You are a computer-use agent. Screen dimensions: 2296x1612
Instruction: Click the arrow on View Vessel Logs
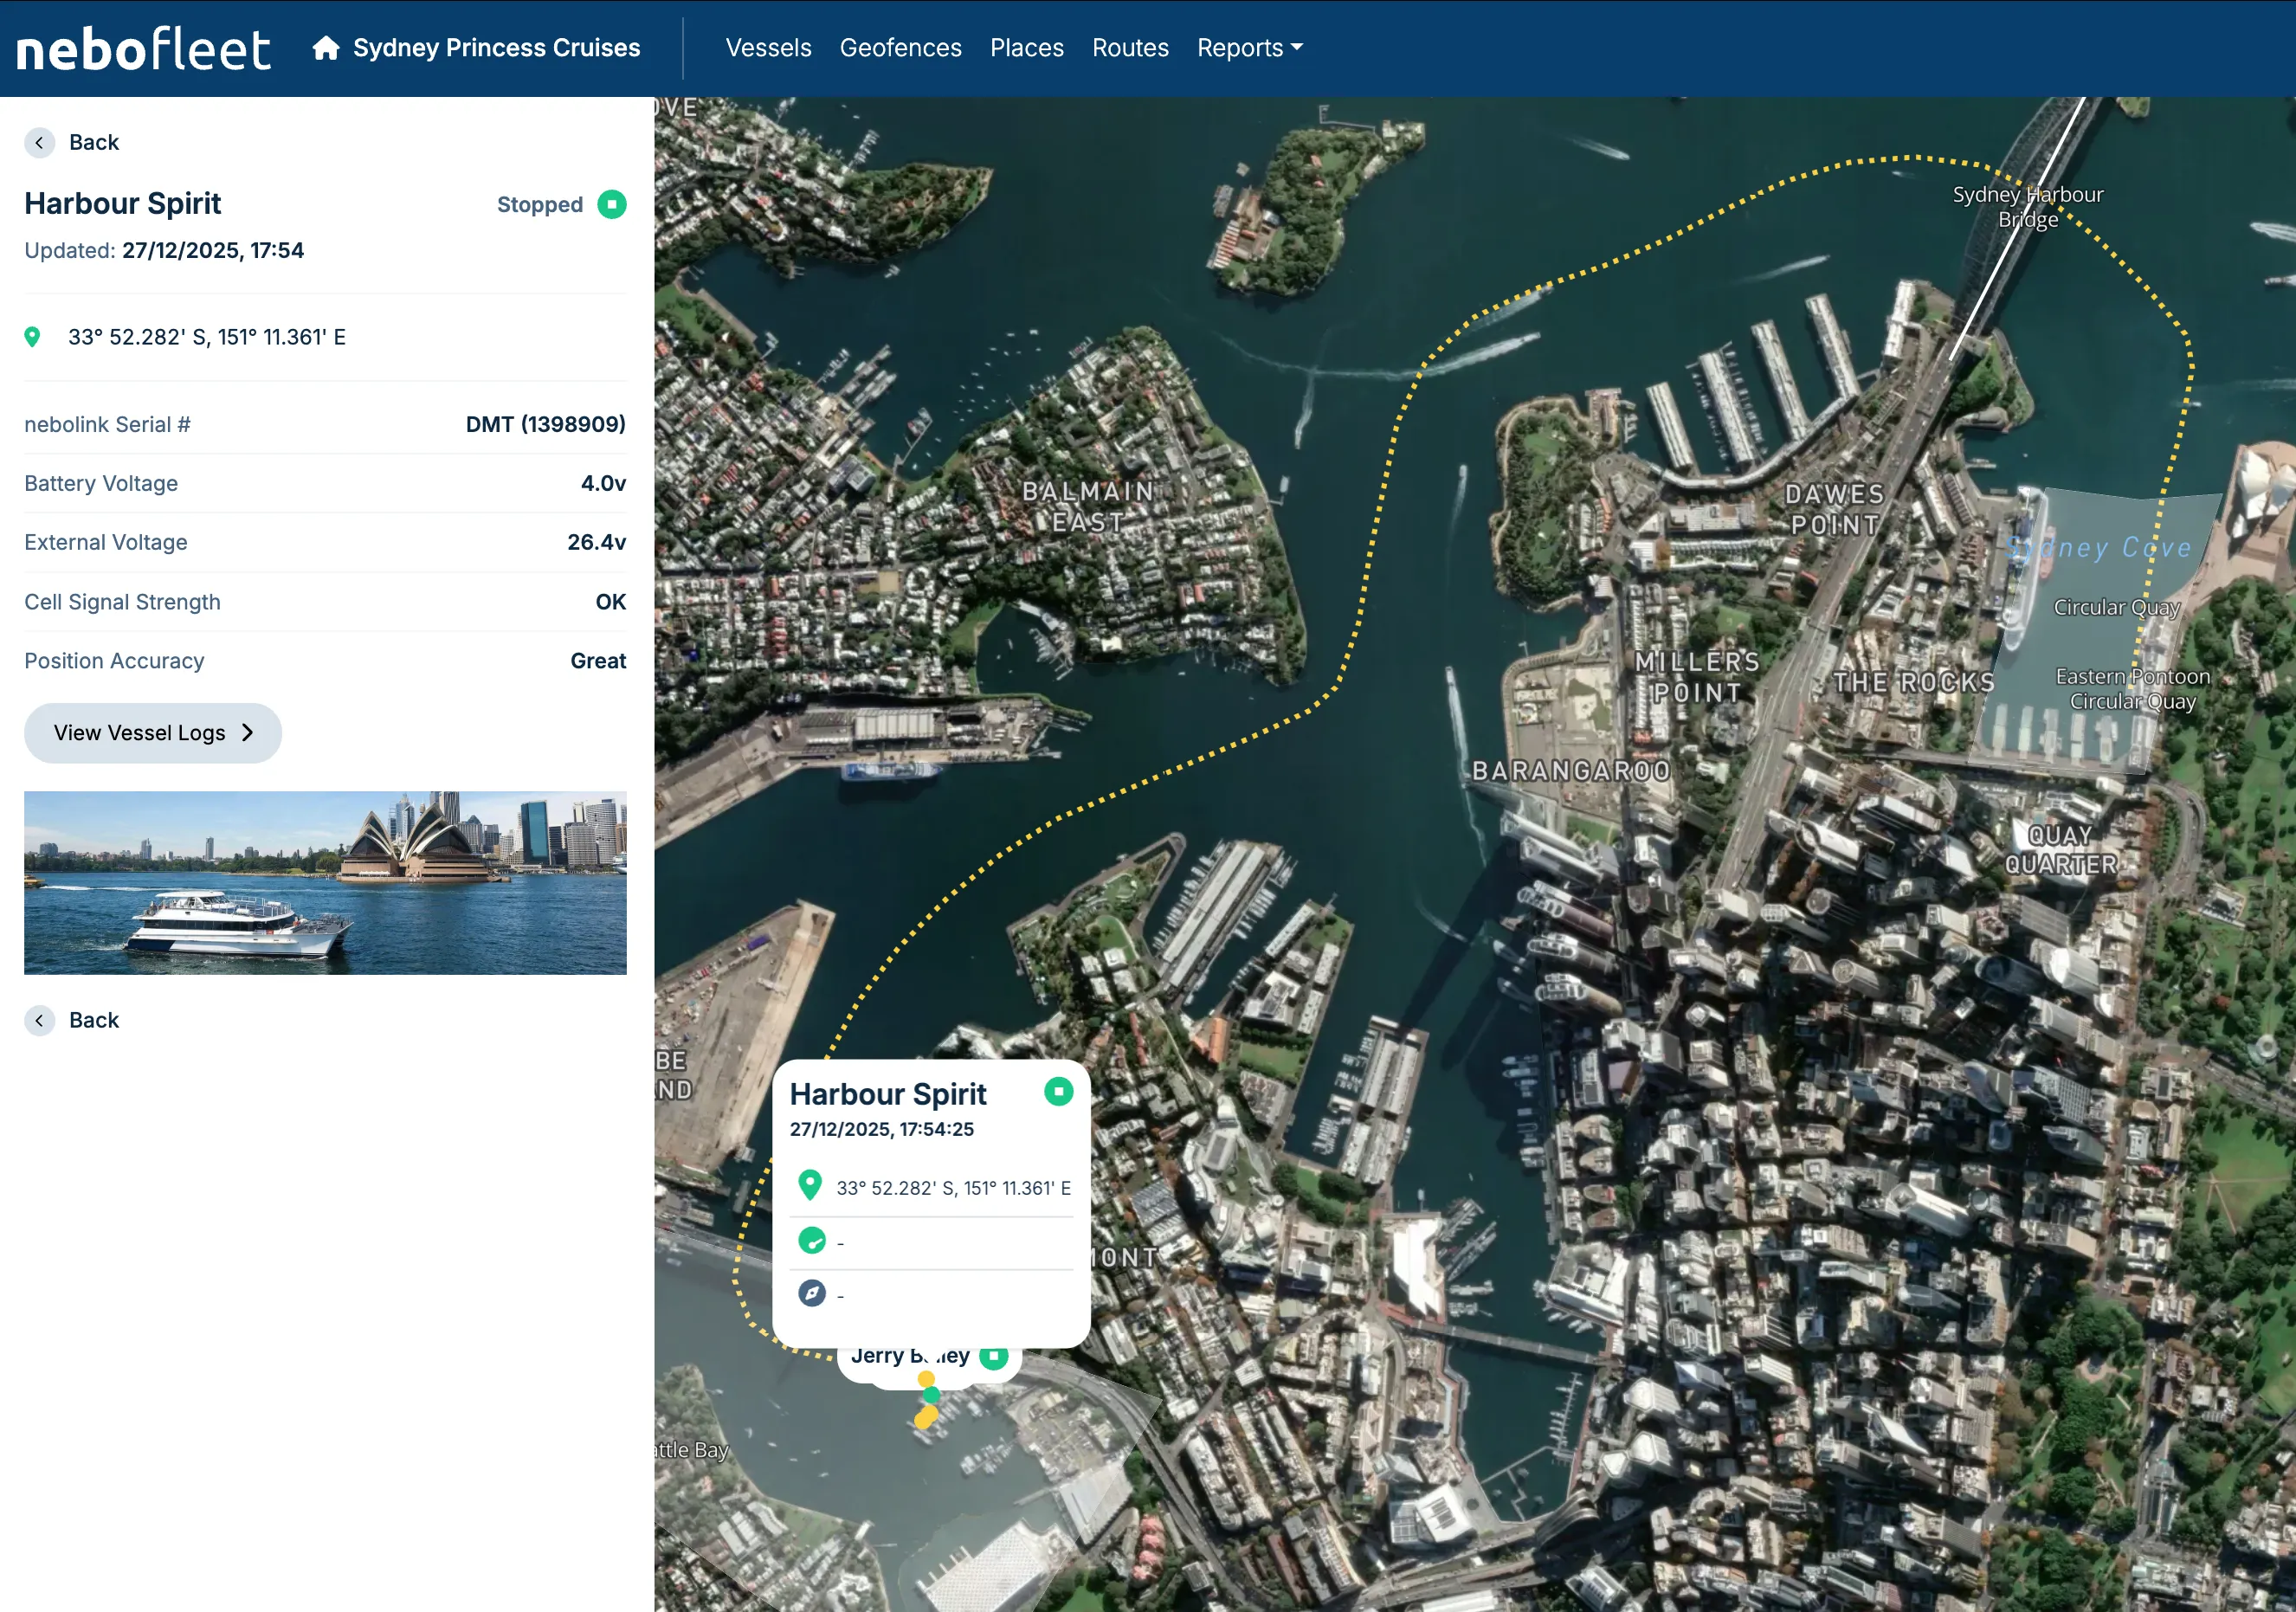click(x=247, y=733)
